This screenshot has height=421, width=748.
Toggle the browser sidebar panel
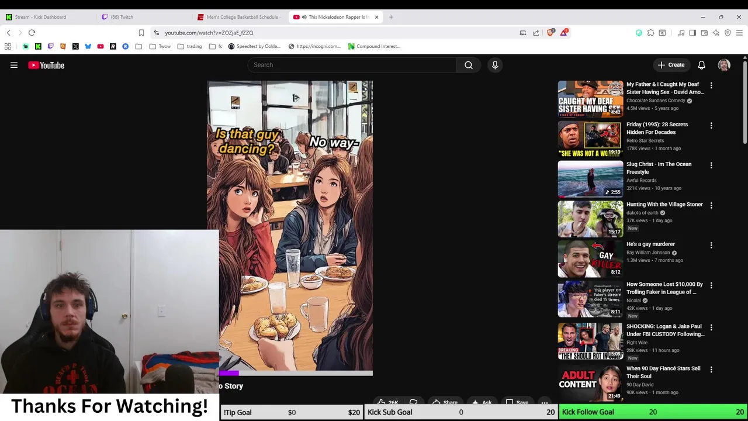(x=692, y=33)
